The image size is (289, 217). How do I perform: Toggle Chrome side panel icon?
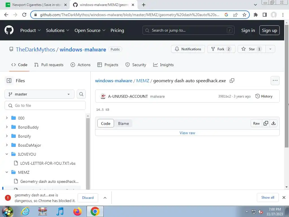point(265,15)
